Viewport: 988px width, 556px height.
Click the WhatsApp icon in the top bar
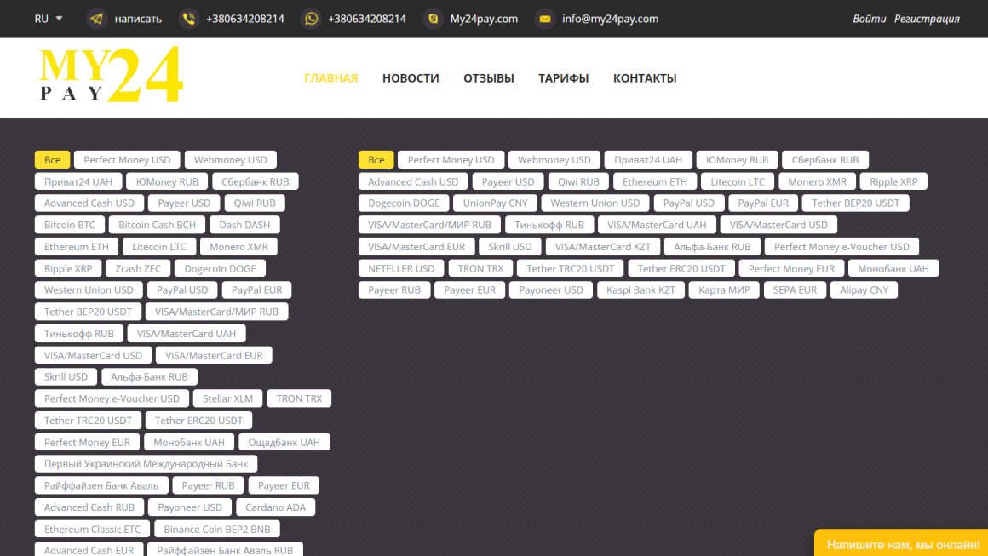[311, 19]
